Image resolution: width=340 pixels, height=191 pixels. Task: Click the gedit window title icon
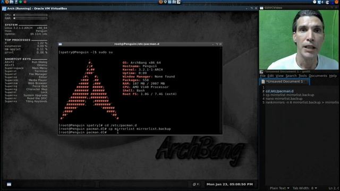point(261,72)
